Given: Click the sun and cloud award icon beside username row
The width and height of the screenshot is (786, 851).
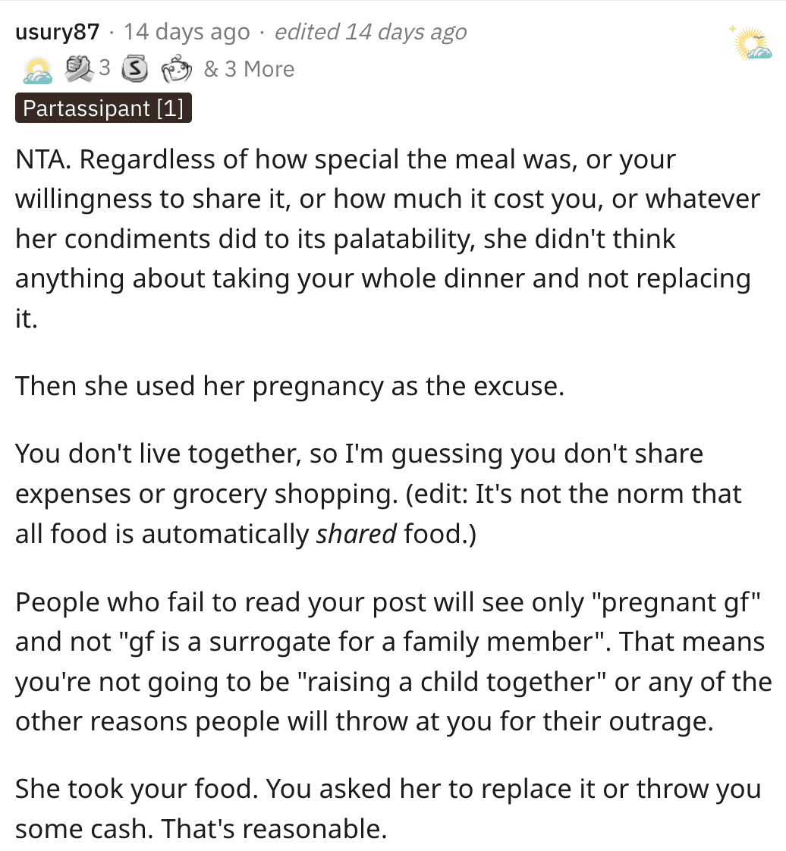Looking at the screenshot, I should [37, 70].
